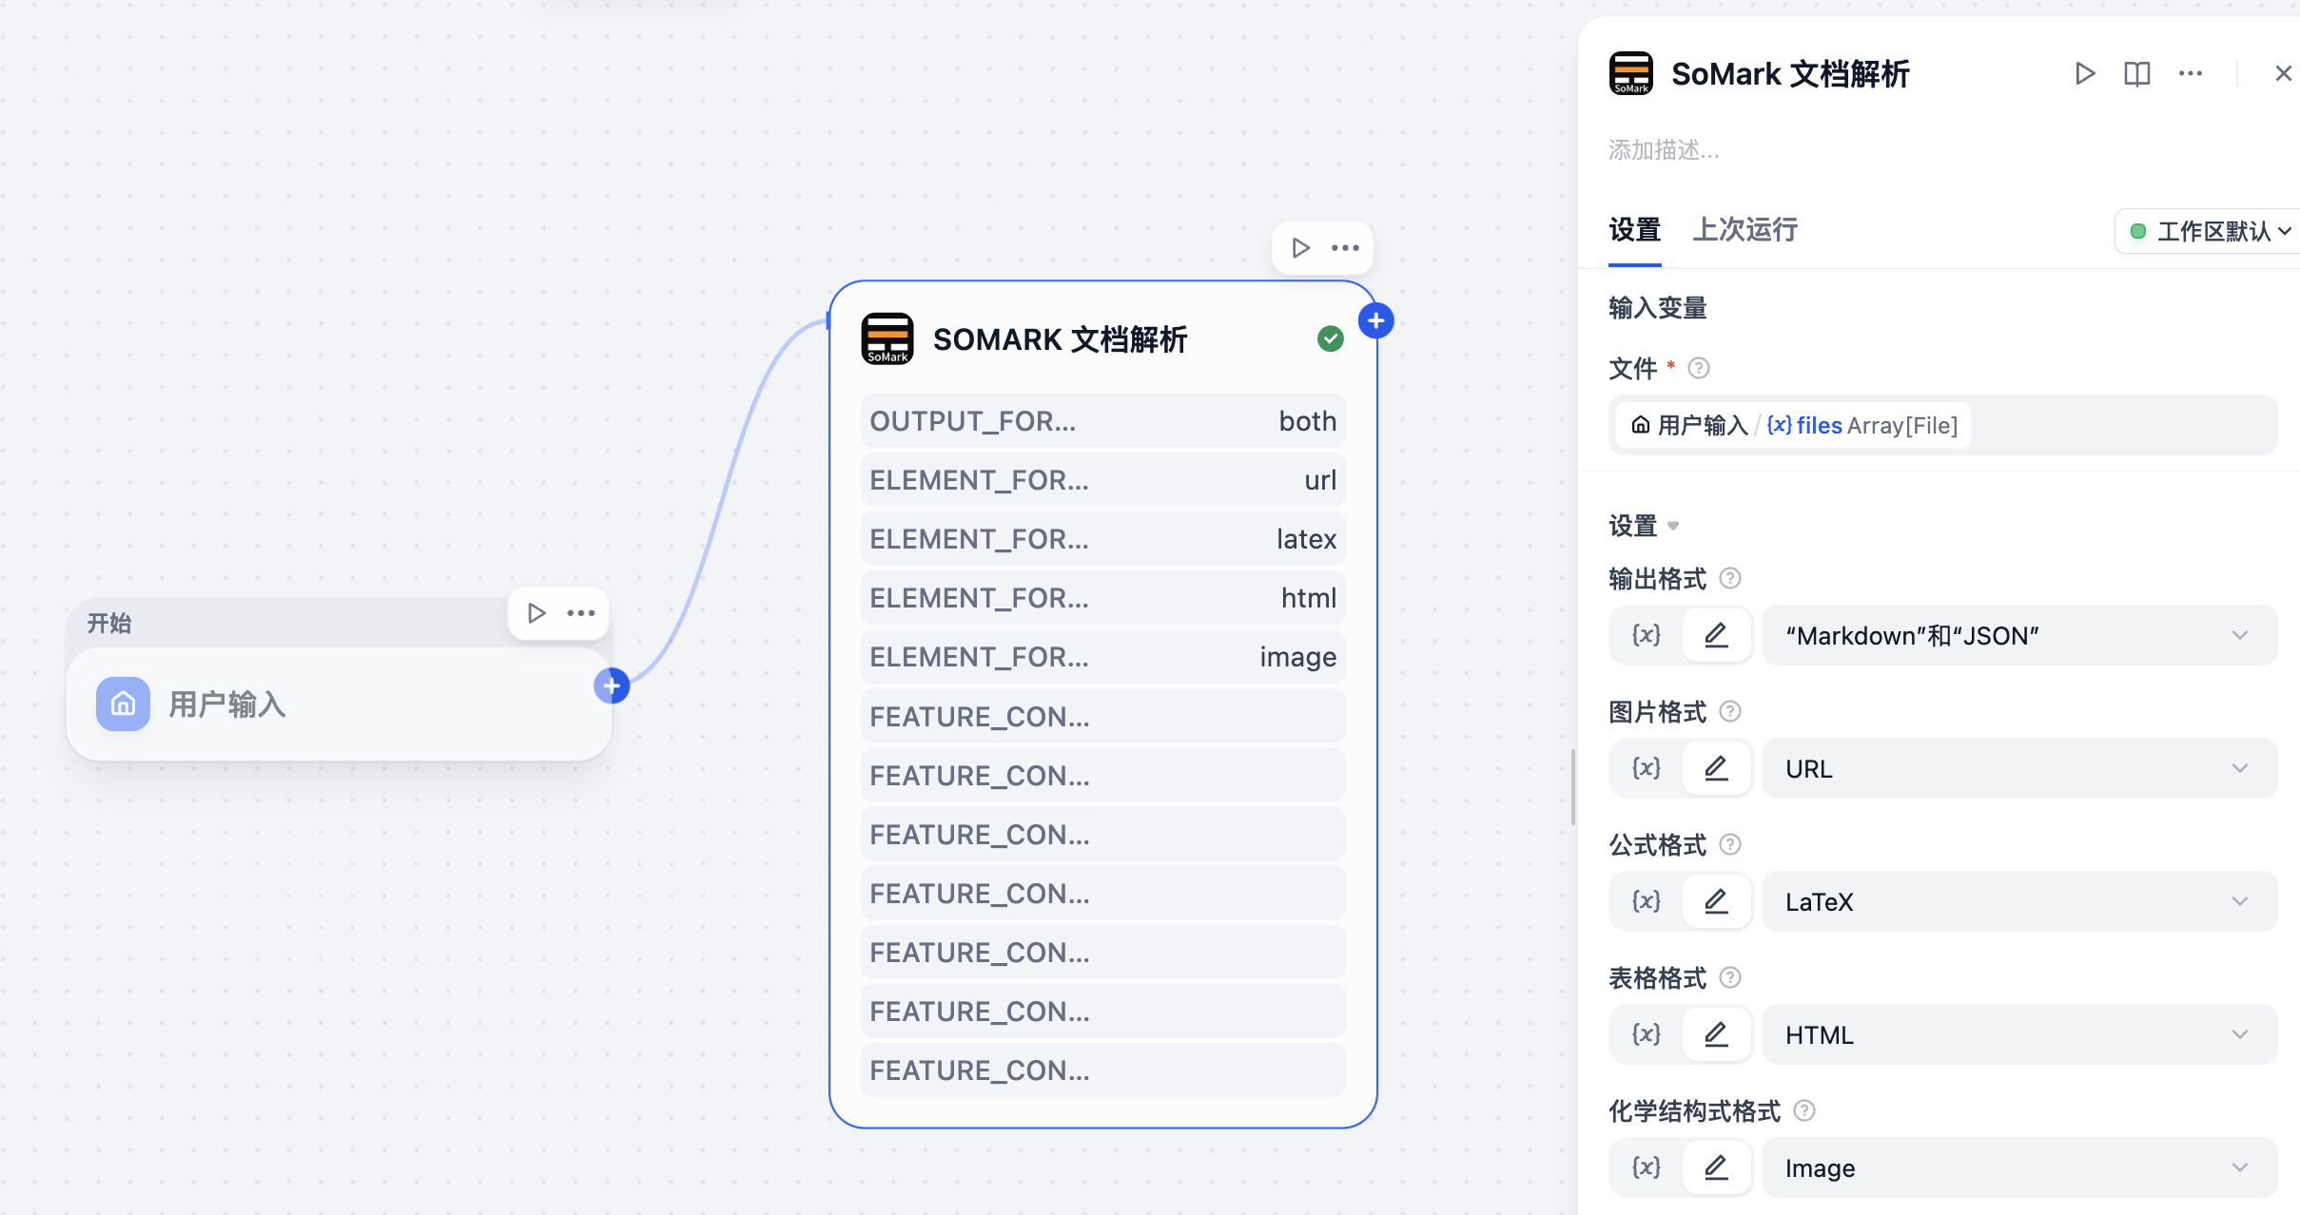Run the 开始 node with play icon
This screenshot has height=1215, width=2300.
[536, 613]
